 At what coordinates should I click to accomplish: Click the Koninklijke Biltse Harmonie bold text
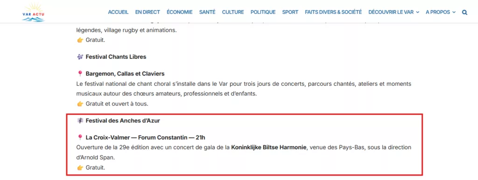click(x=269, y=147)
